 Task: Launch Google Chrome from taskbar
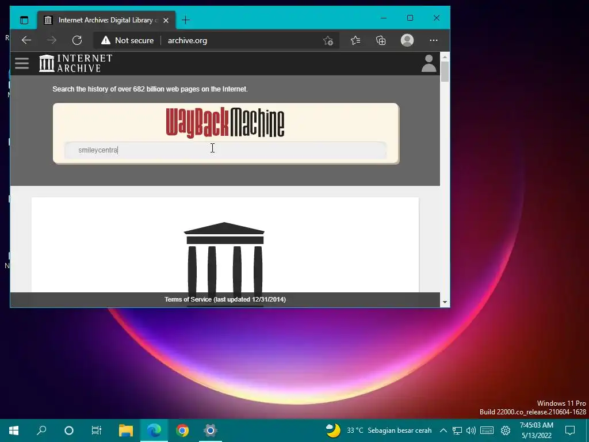tap(182, 430)
